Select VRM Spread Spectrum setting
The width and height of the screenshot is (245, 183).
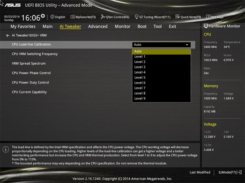coord(29,64)
